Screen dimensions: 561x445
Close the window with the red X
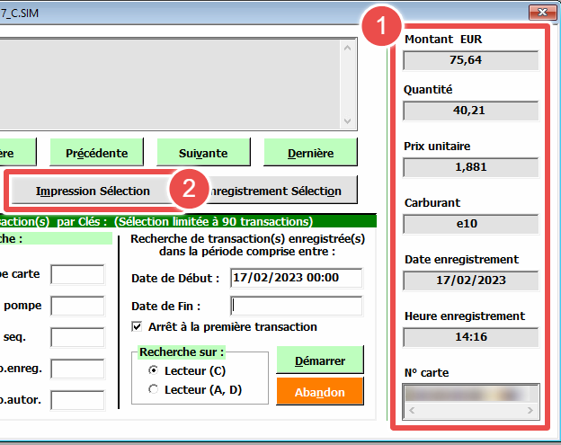539,12
